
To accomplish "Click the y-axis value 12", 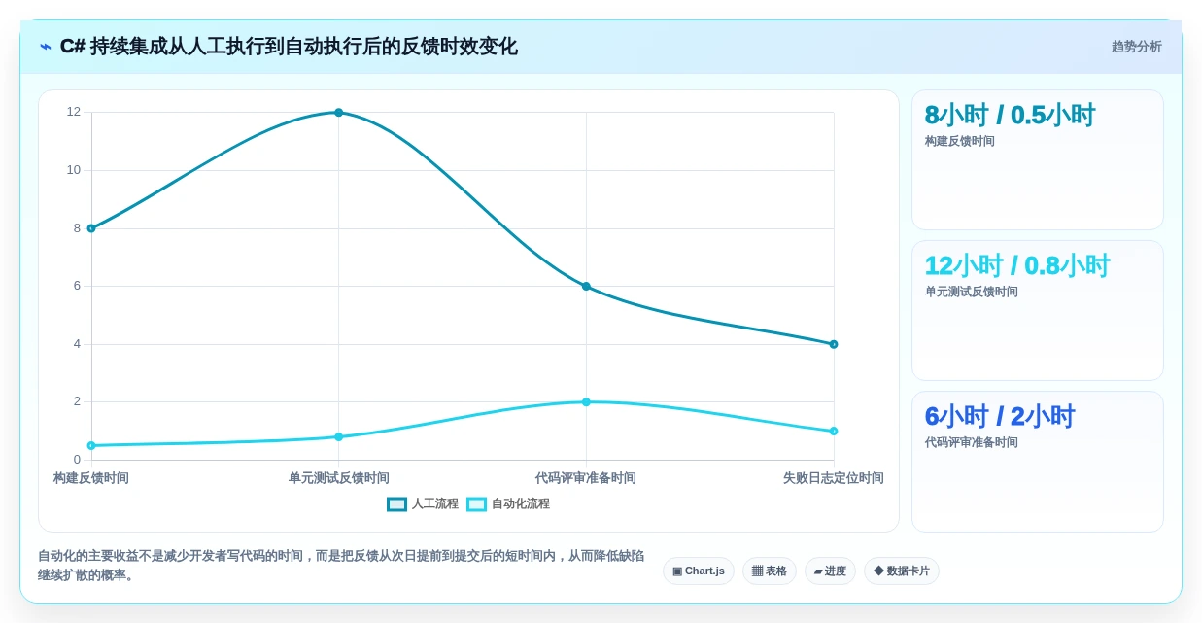I will pyautogui.click(x=74, y=112).
